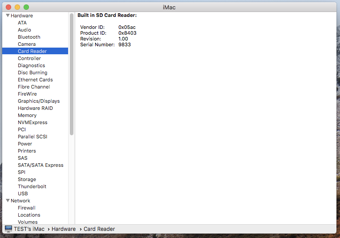Open Firewall under Network
This screenshot has height=238, width=340.
pos(26,208)
